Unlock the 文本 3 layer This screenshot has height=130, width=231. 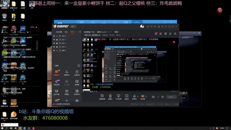[57, 43]
